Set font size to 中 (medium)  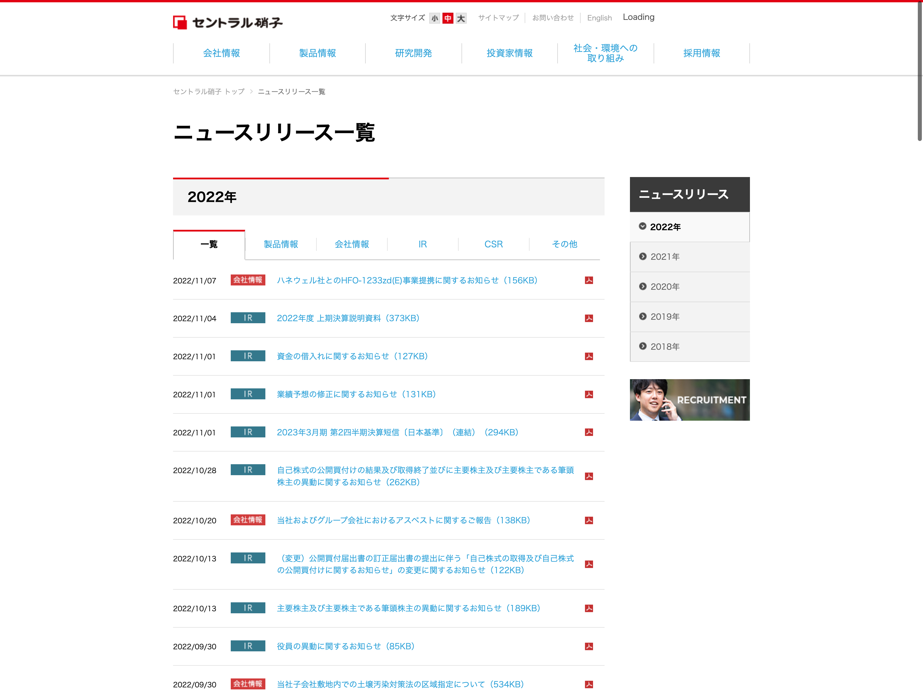pyautogui.click(x=448, y=18)
